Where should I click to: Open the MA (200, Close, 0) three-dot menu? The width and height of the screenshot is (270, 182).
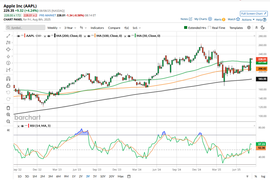[x=52, y=36]
